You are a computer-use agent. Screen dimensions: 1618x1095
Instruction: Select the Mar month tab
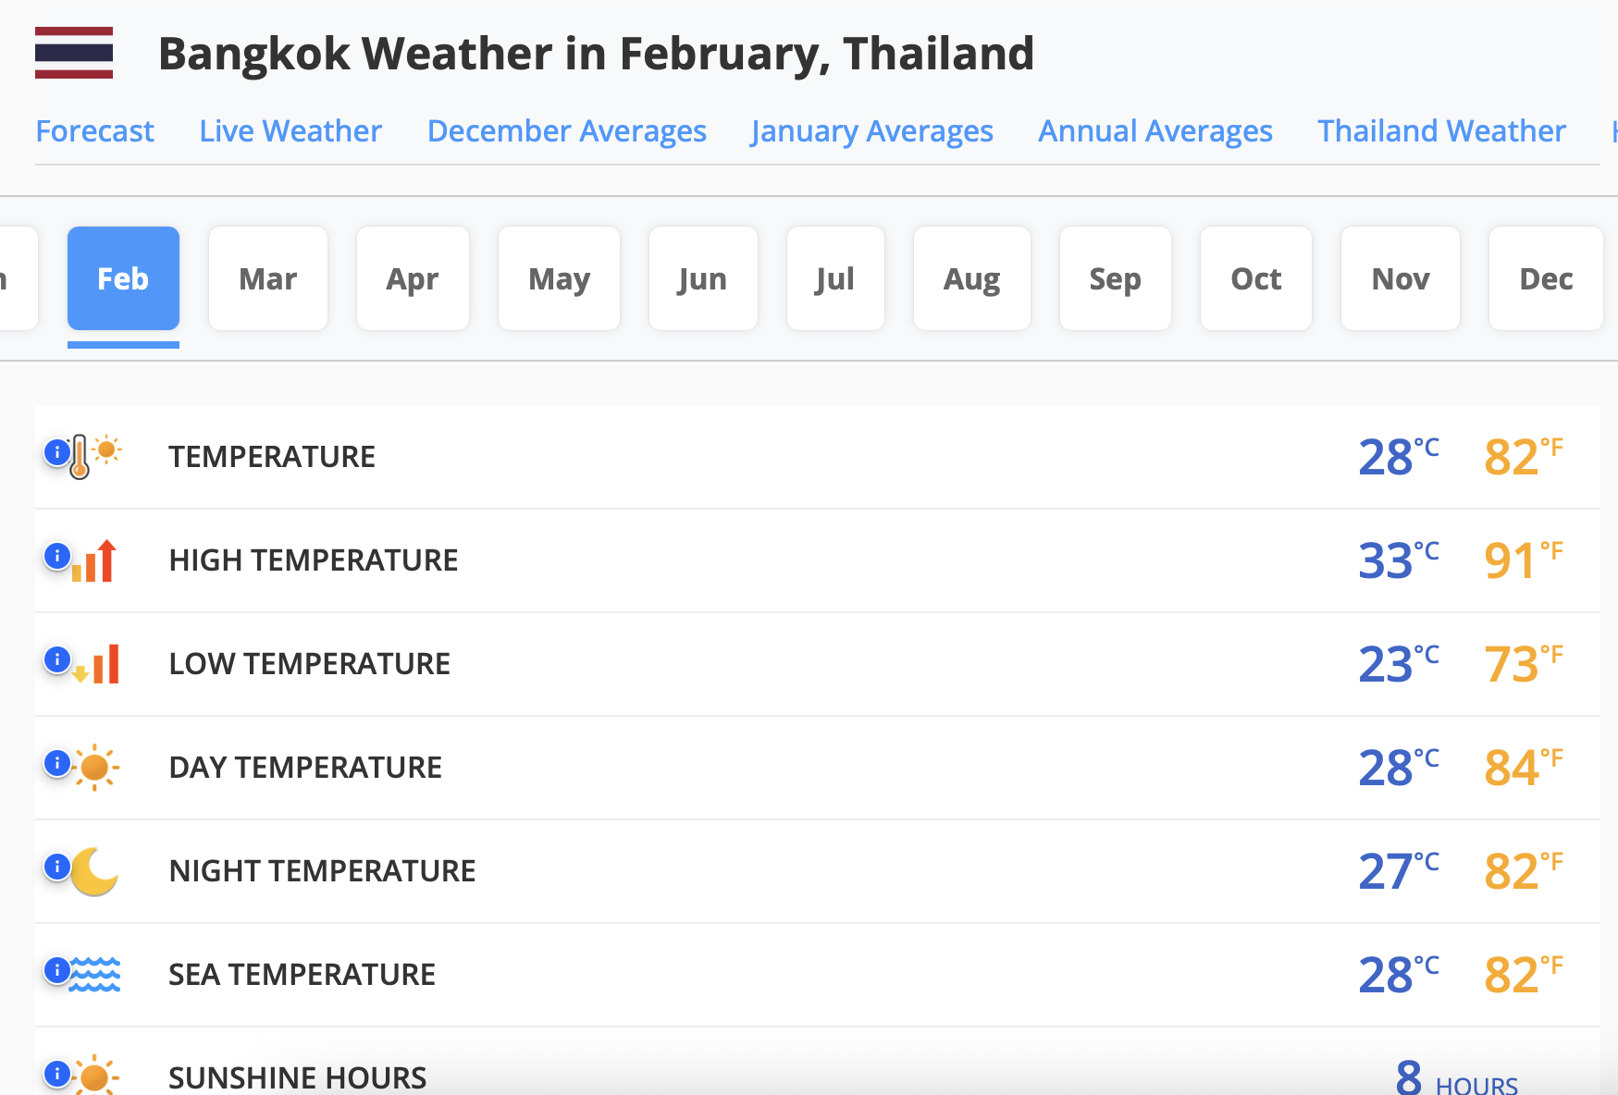268,278
